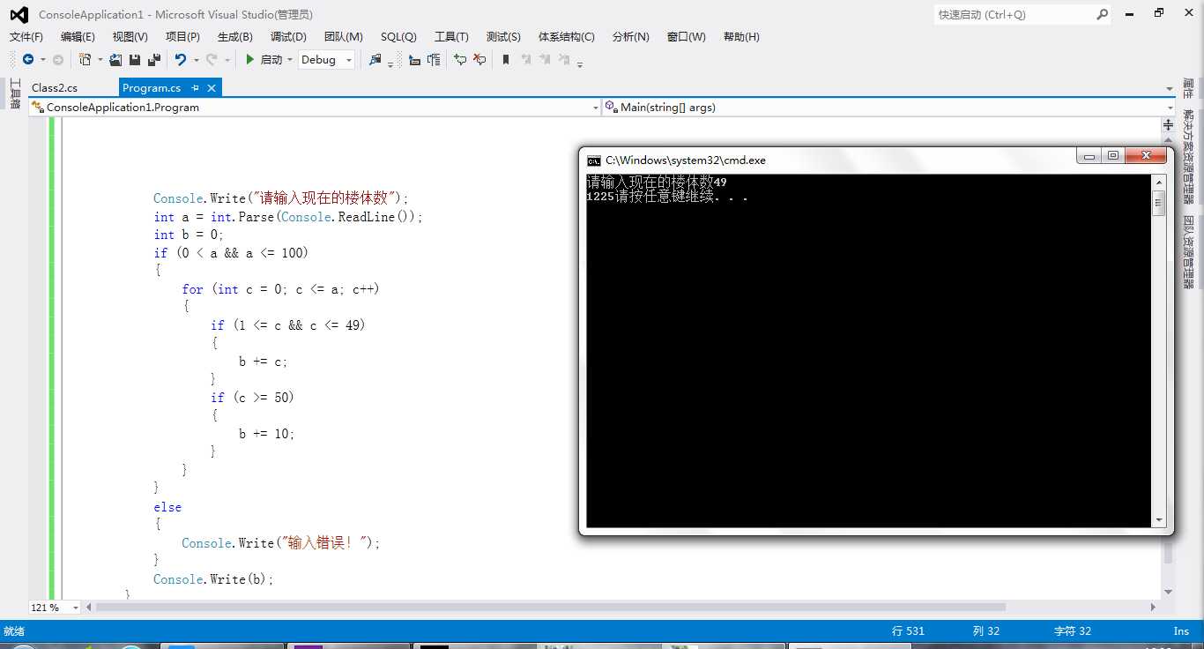Open the 视图(V) menu

(130, 36)
